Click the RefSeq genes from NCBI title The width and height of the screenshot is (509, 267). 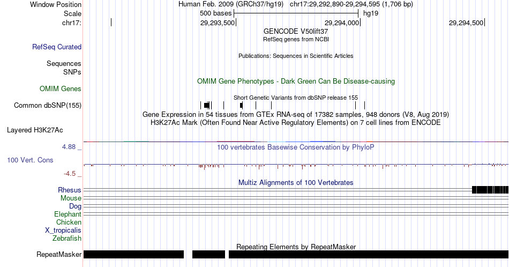tap(296, 39)
